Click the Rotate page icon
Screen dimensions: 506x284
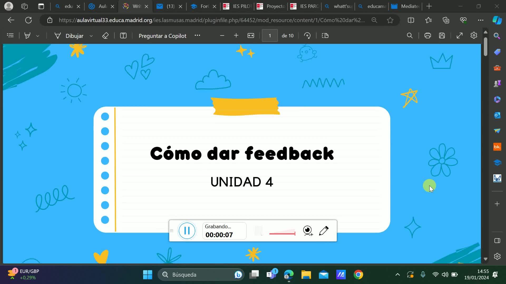[x=307, y=36]
